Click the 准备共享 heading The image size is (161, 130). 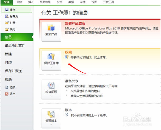(x=72, y=81)
